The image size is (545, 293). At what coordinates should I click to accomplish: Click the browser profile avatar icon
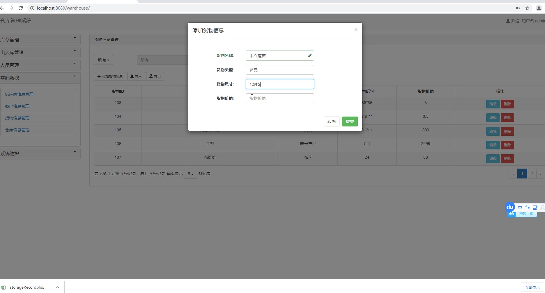pos(539,8)
